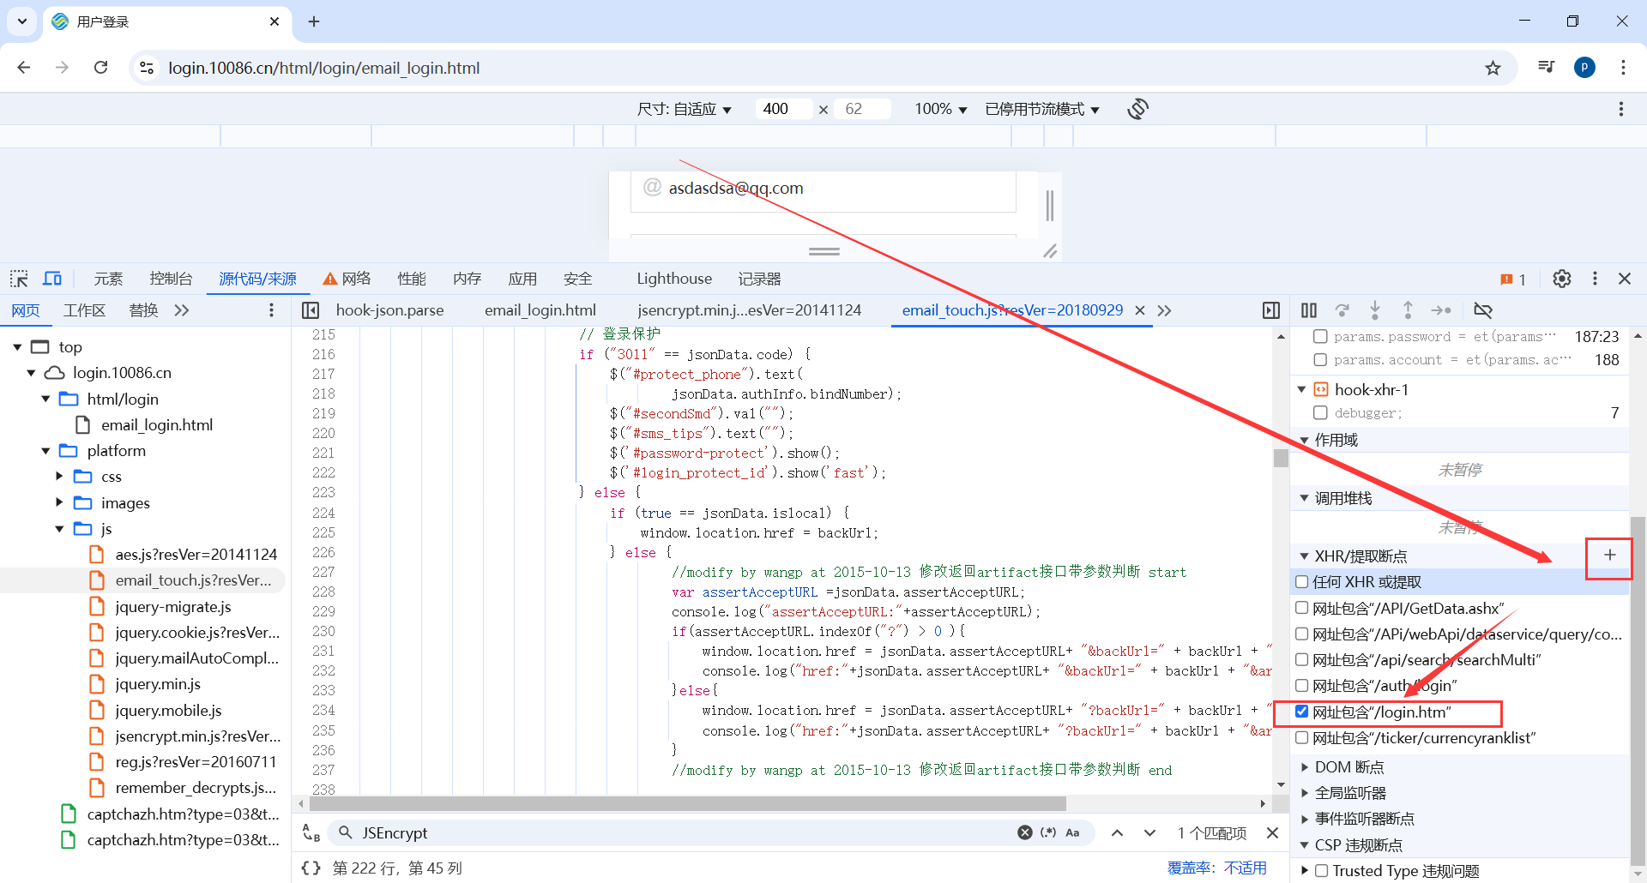Click the step over next function icon
The height and width of the screenshot is (883, 1647).
(1342, 310)
